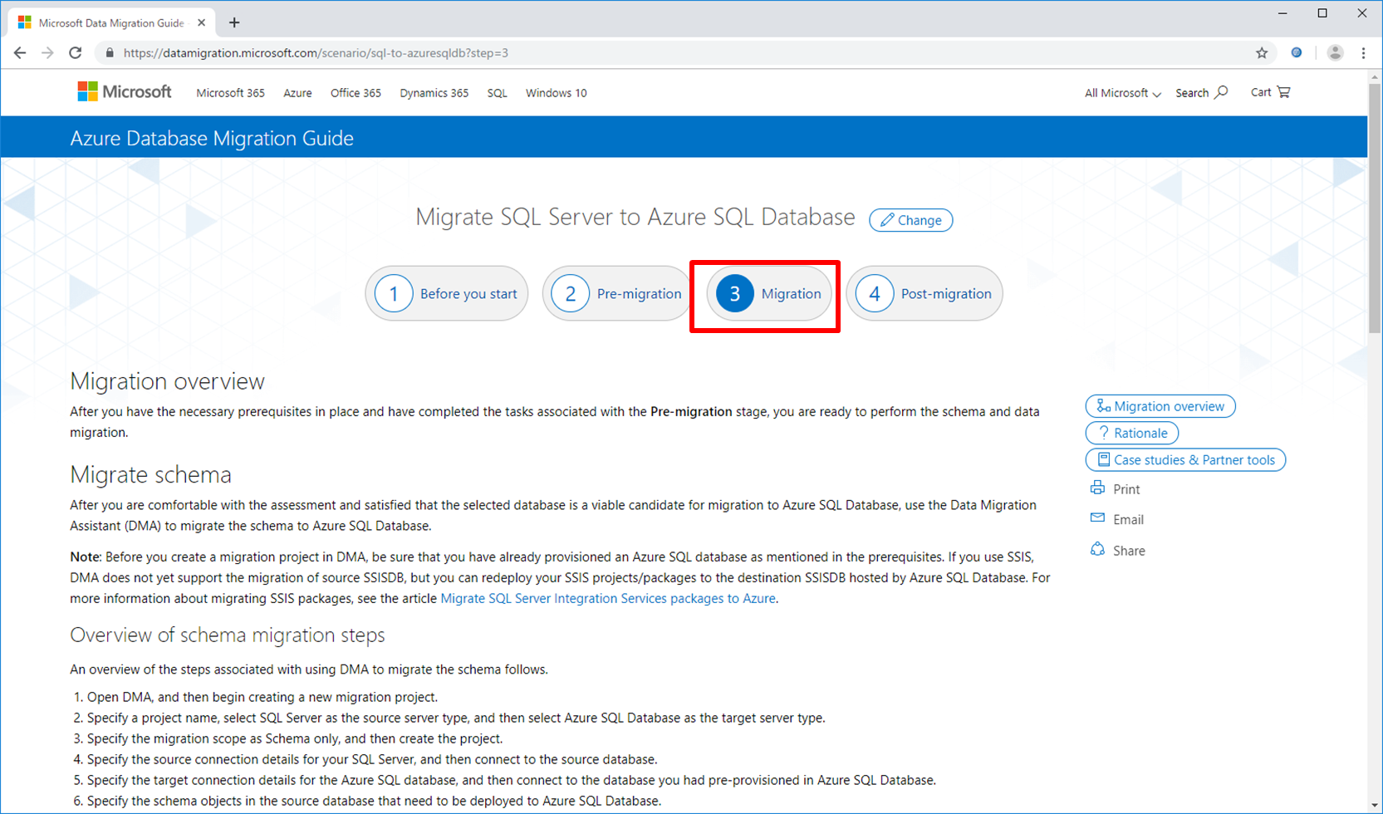Open SQL nav item

(497, 93)
